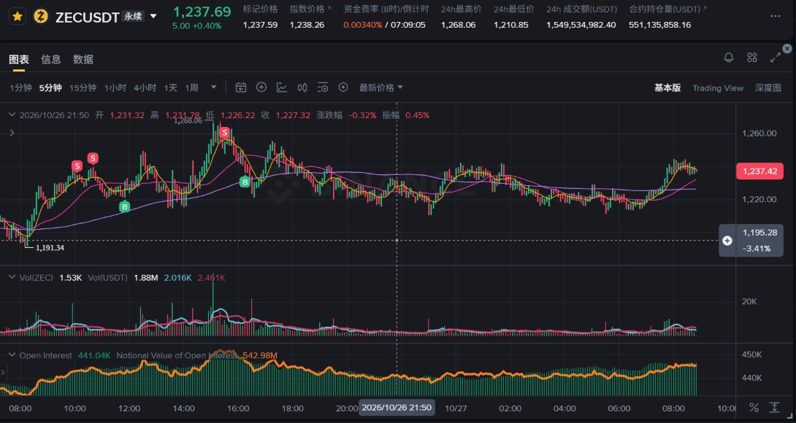
Task: Select the 1分钟 timeframe
Action: (21, 88)
